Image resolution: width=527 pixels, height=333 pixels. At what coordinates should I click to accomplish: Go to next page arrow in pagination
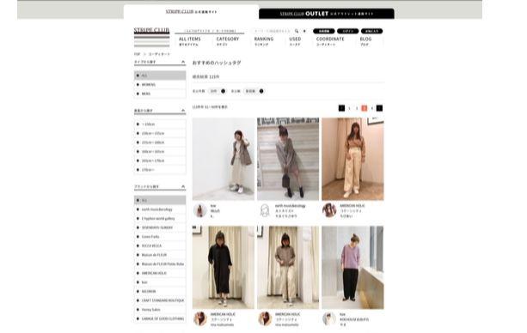coord(379,108)
